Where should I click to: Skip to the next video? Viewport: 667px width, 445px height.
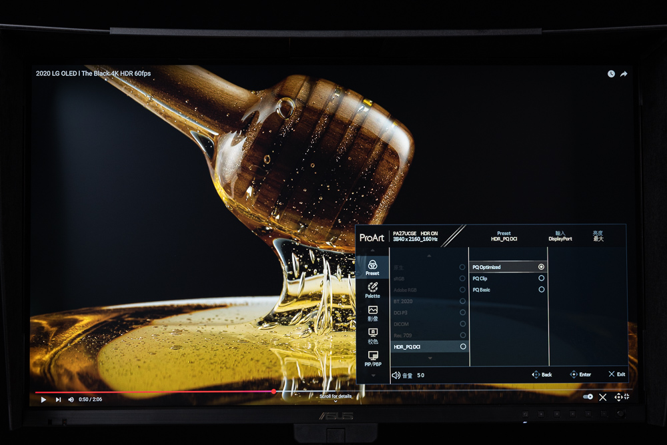click(58, 400)
